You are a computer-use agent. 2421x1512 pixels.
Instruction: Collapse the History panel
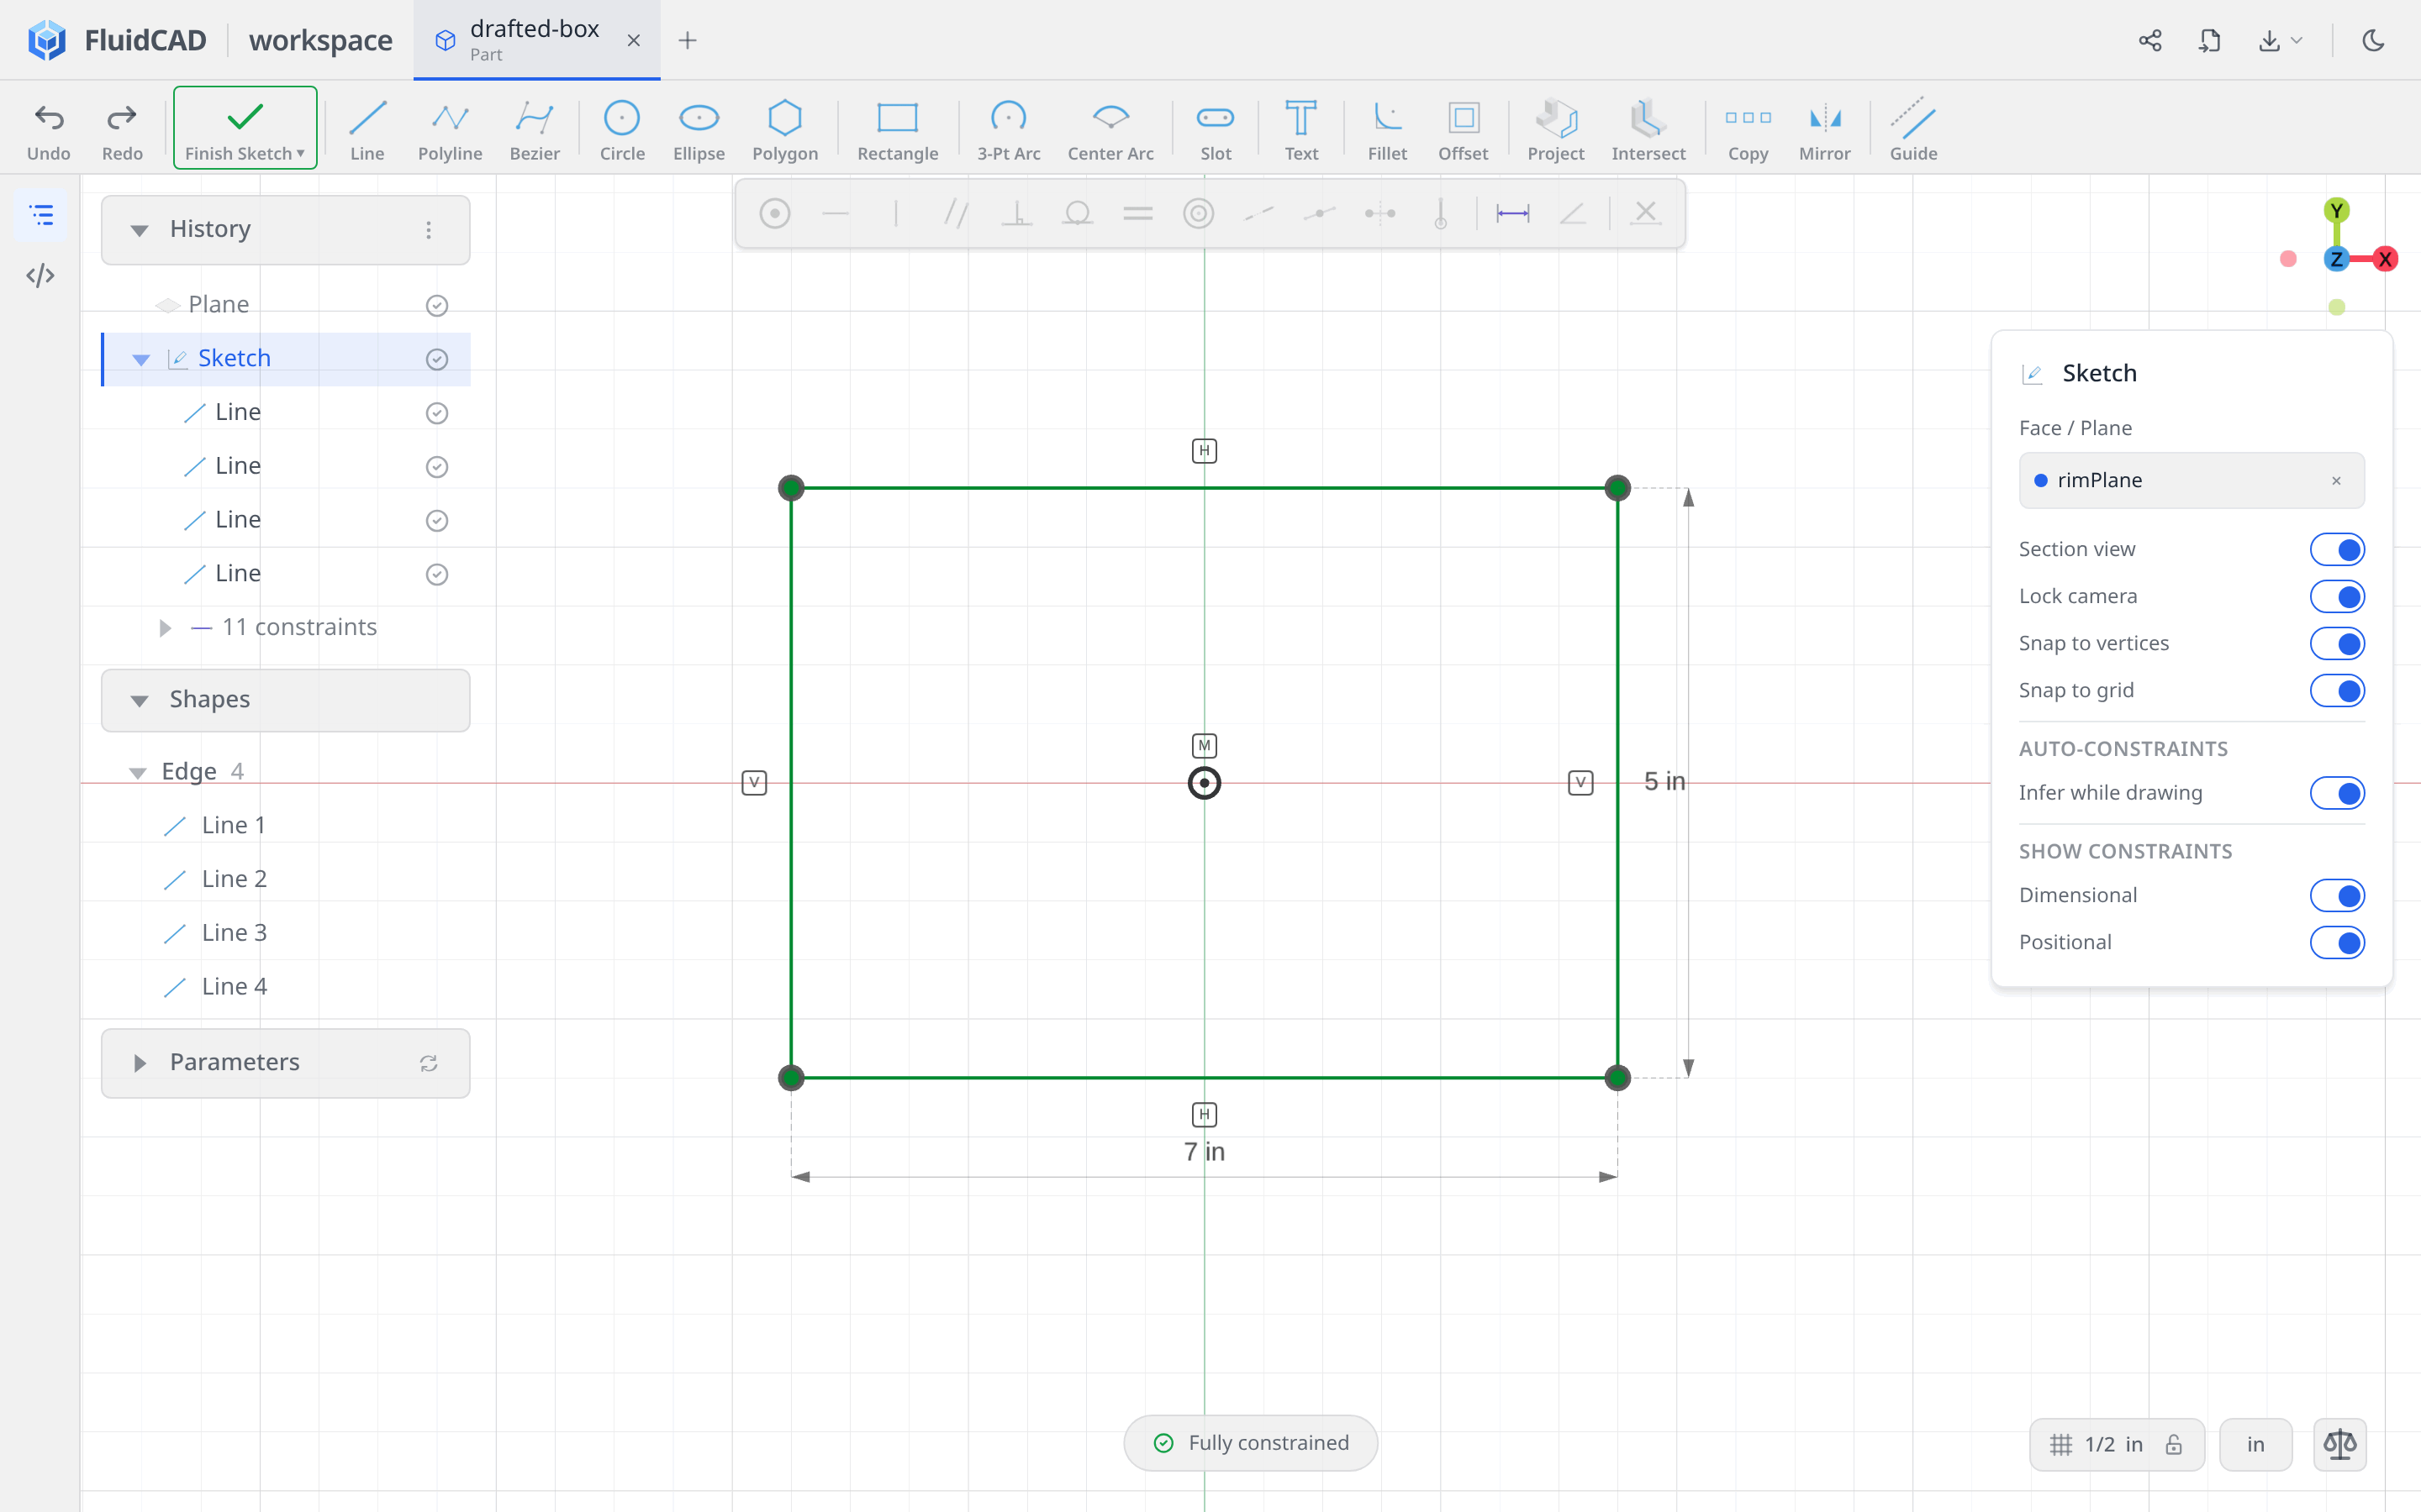tap(139, 230)
